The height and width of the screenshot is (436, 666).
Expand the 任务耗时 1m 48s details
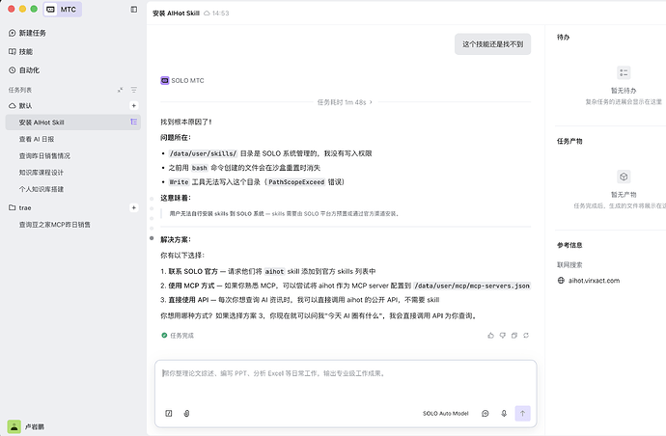[x=345, y=102]
